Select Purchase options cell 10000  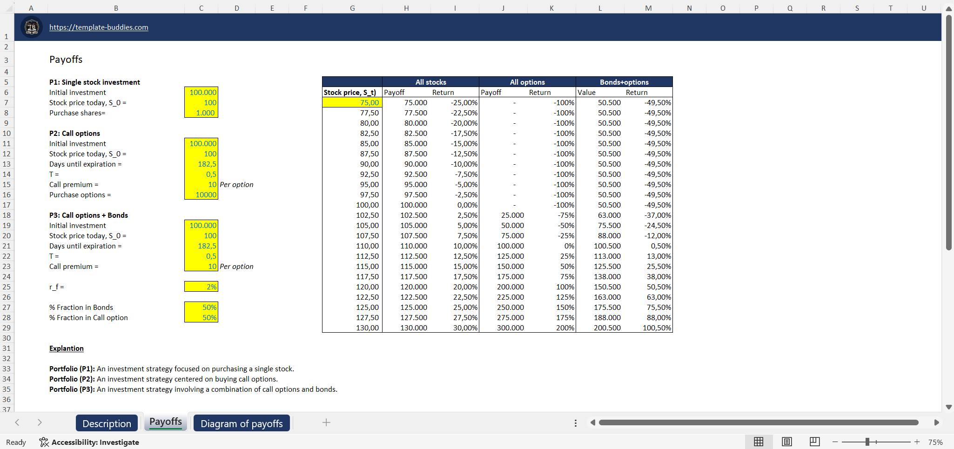[x=201, y=195]
